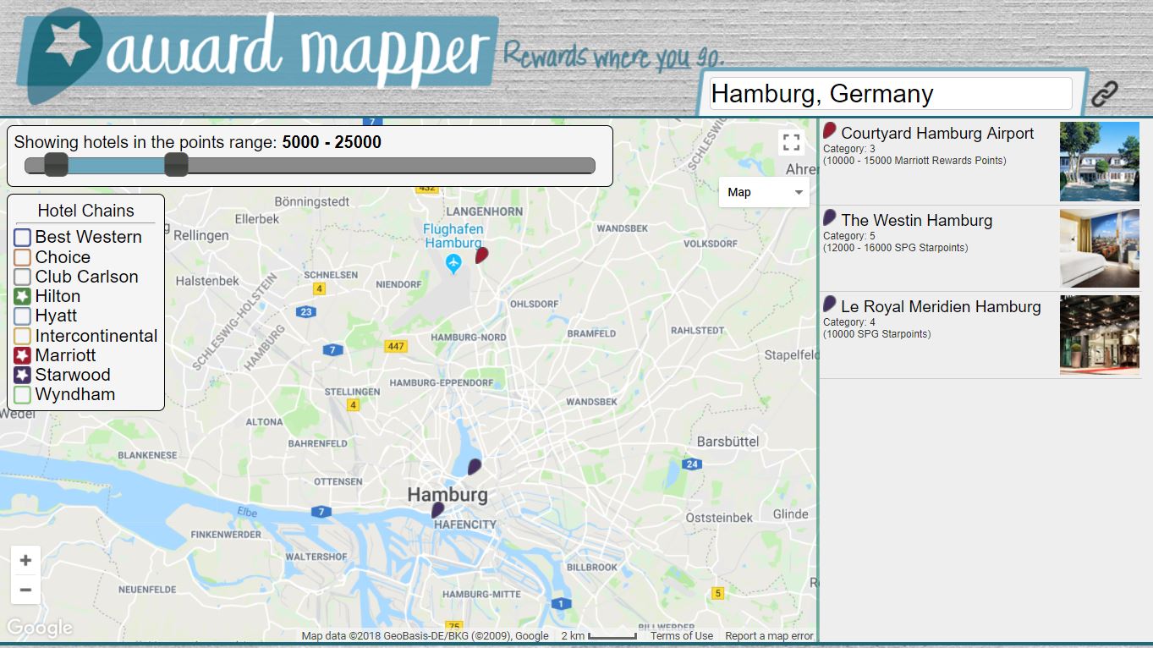Click the purple hotel pin near Hamburg city center
The width and height of the screenshot is (1153, 648).
tap(474, 464)
